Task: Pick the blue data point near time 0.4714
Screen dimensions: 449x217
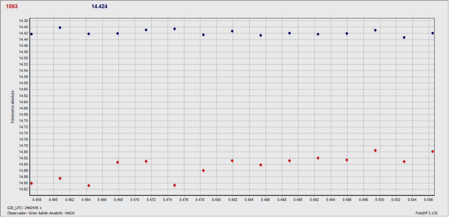Action: point(146,30)
